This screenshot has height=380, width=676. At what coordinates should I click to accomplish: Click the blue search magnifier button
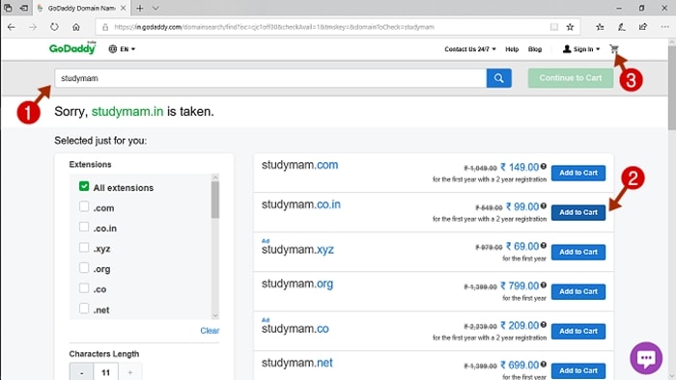click(x=499, y=78)
